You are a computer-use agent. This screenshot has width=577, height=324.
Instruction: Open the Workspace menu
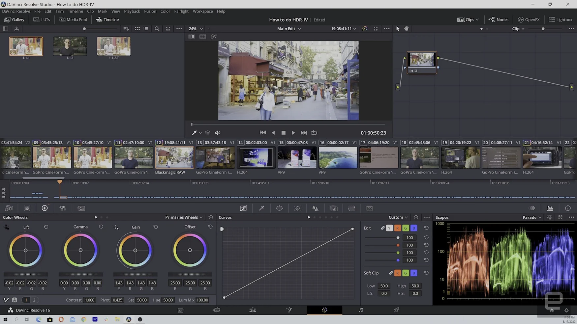pos(202,11)
